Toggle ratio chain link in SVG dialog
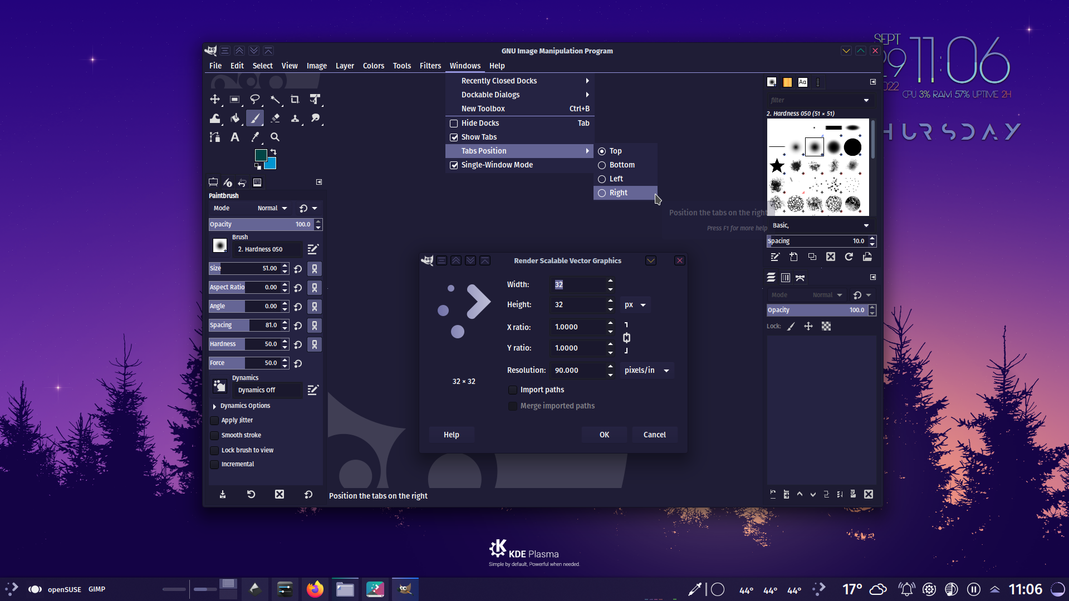Image resolution: width=1069 pixels, height=601 pixels. (x=626, y=338)
